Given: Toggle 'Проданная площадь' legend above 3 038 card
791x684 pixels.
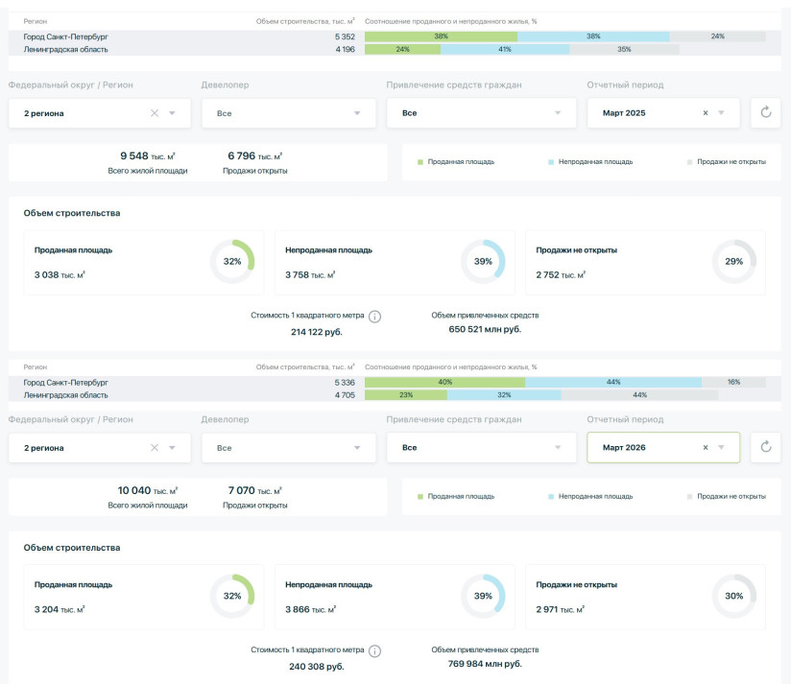Looking at the screenshot, I should click(x=456, y=162).
